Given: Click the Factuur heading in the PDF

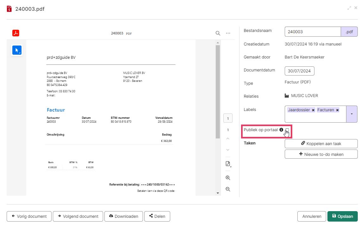Looking at the screenshot, I should (x=56, y=110).
